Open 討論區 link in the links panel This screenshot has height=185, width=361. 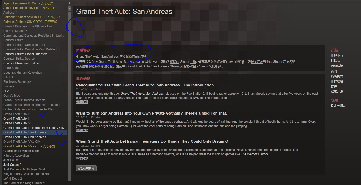(x=335, y=61)
